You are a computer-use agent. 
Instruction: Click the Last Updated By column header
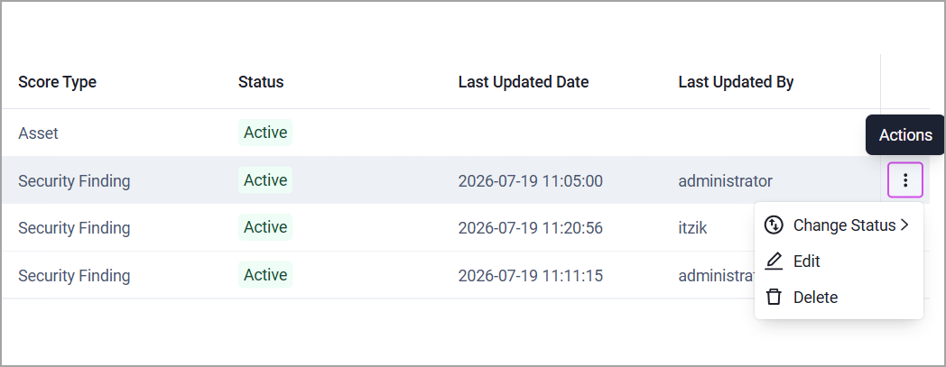[x=736, y=82]
